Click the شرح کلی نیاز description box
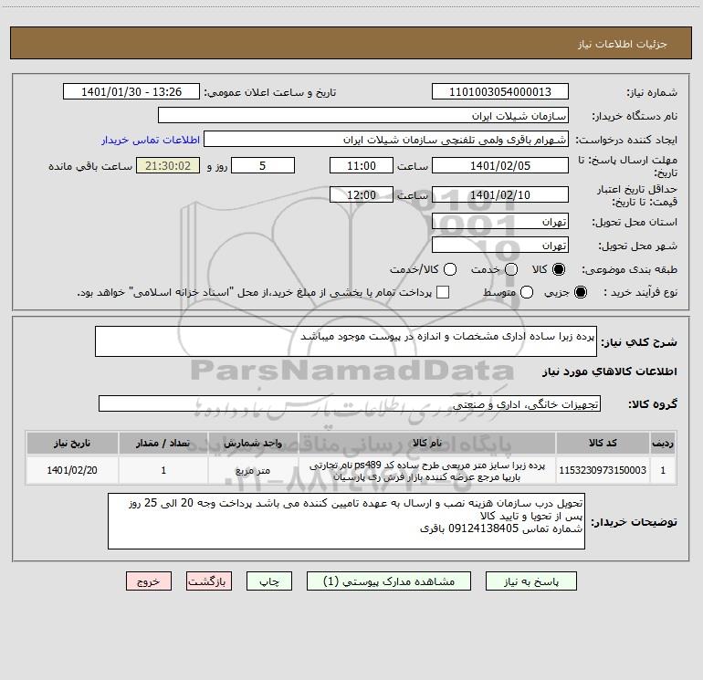 pyautogui.click(x=346, y=341)
